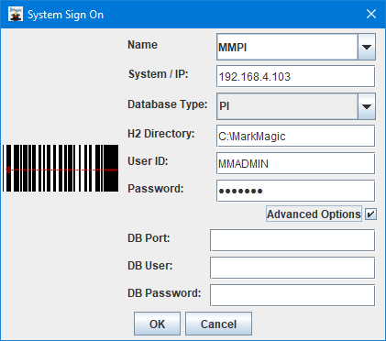The width and height of the screenshot is (386, 341).
Task: Click the barcode logo image
Action: (61, 169)
